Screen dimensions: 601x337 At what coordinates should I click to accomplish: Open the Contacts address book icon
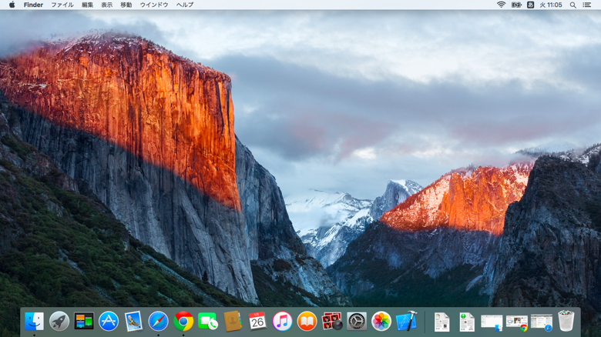233,321
